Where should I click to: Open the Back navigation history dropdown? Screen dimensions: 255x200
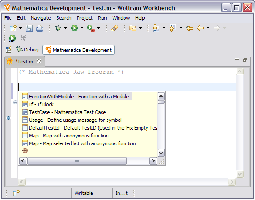coord(208,28)
